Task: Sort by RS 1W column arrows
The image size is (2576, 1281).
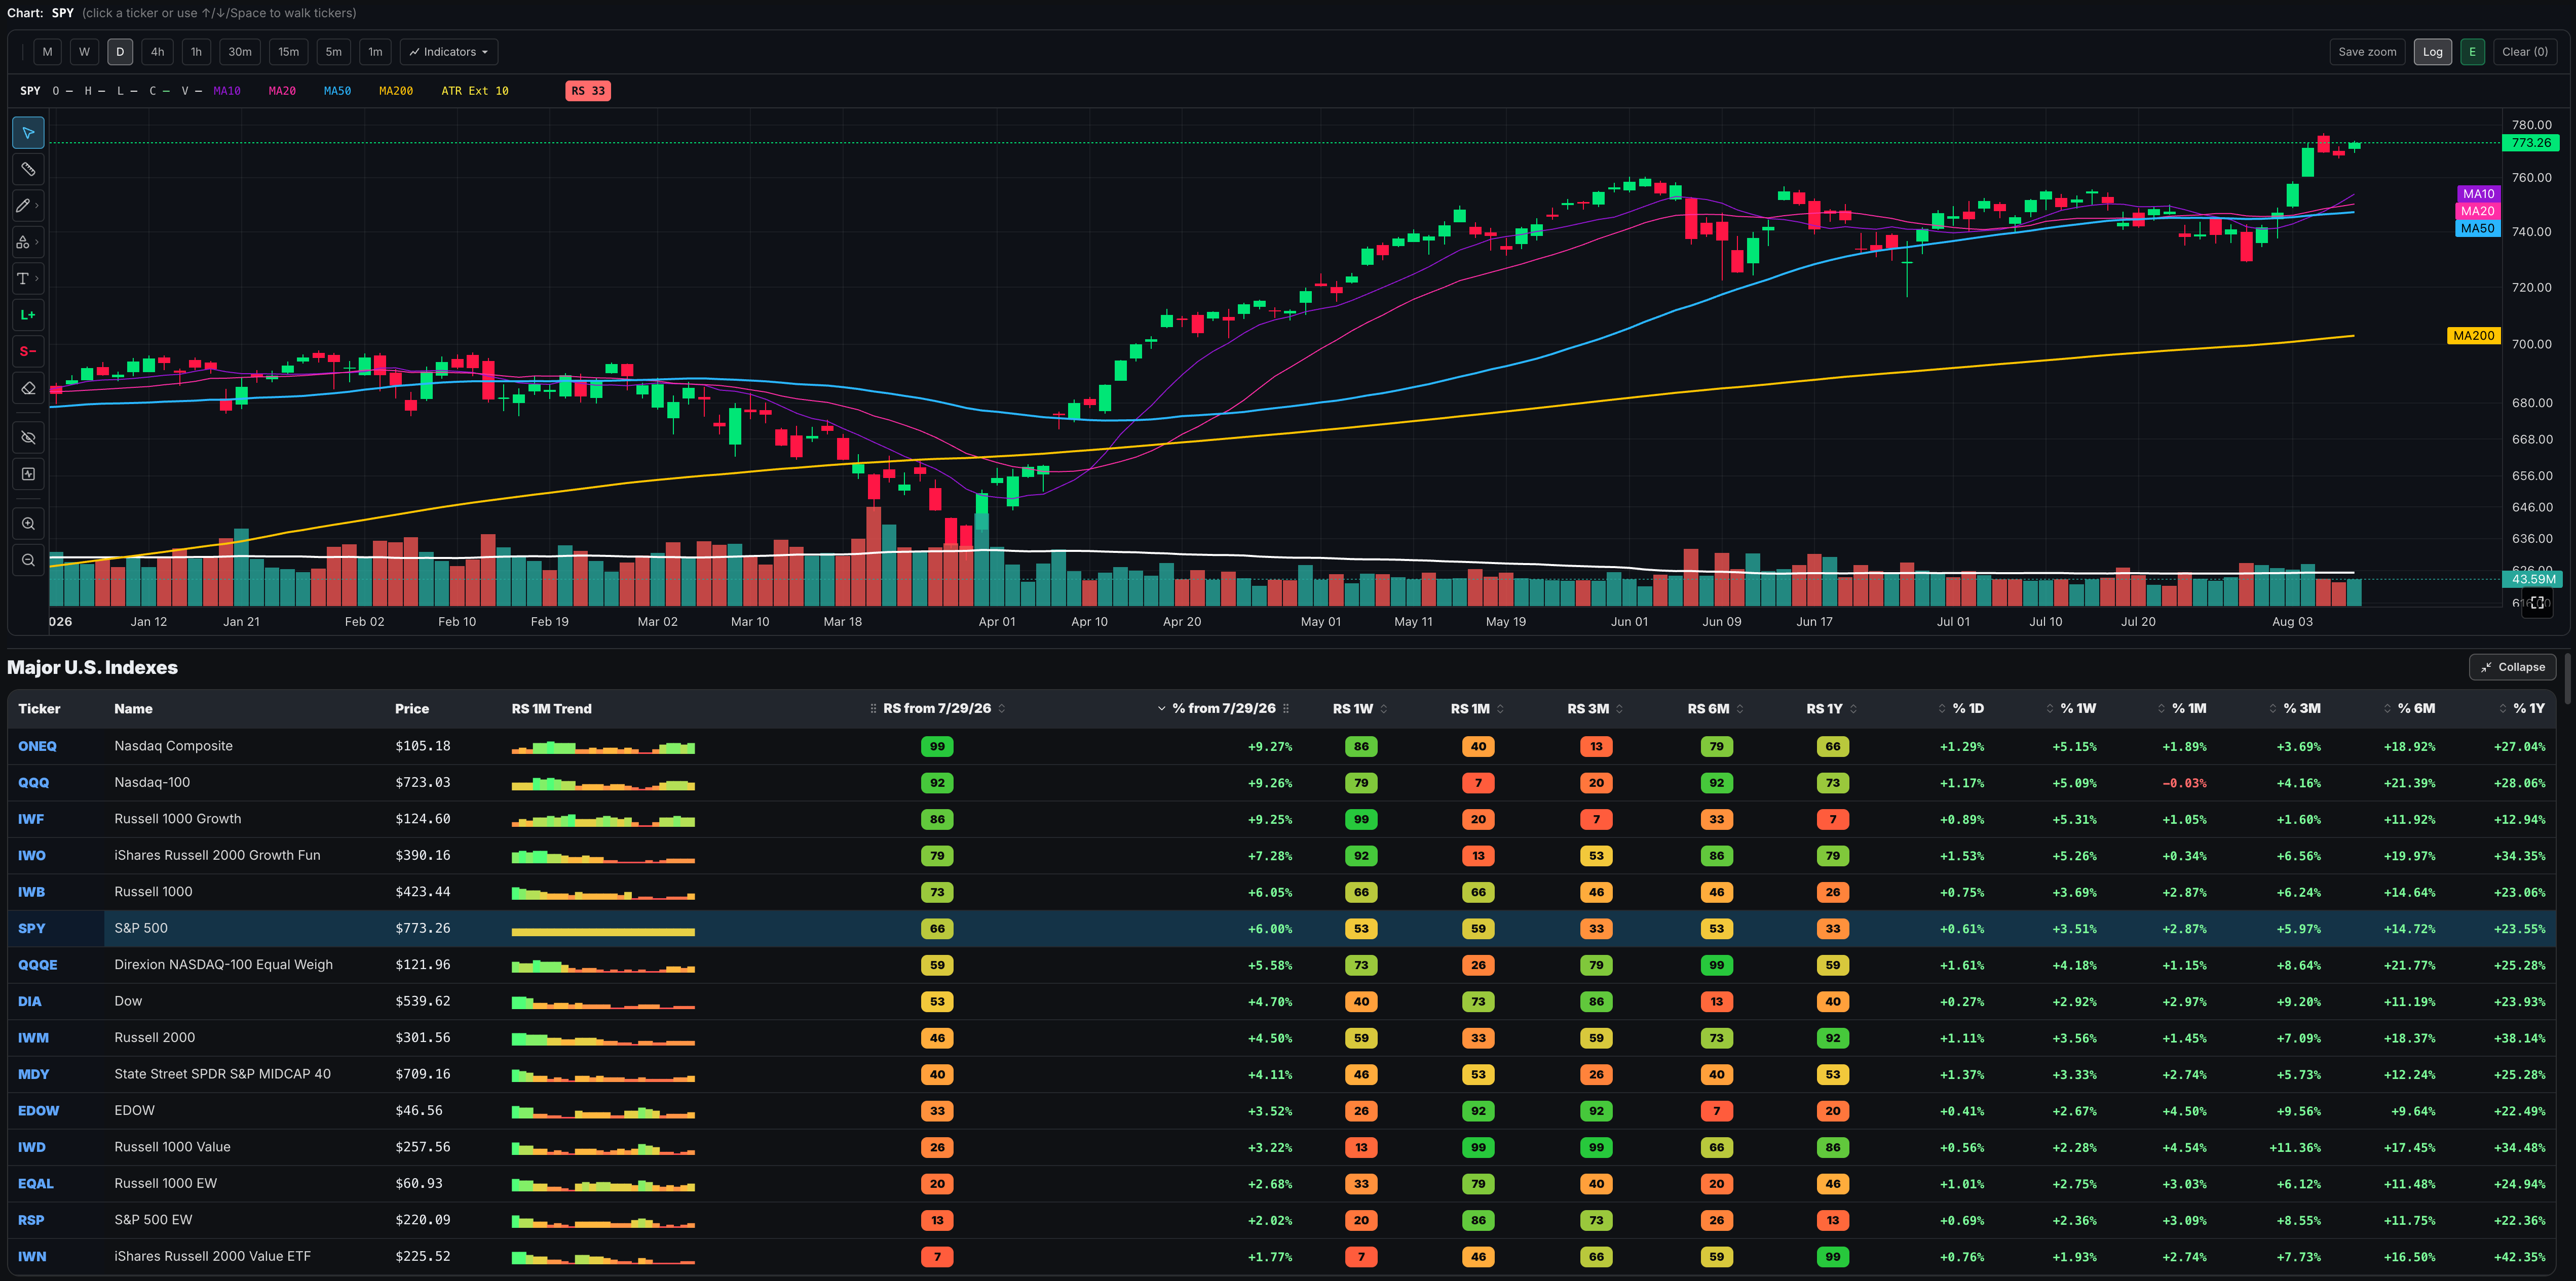Action: pos(1384,708)
